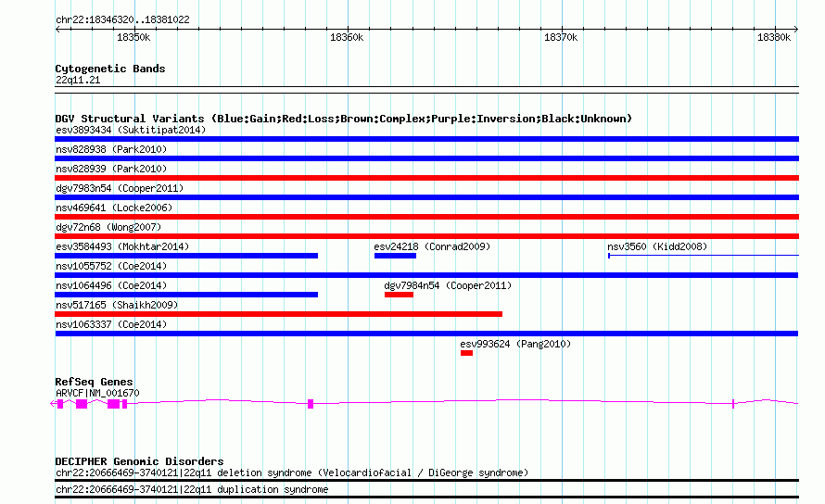Open the nsv3560 (Kidd2008) label
The height and width of the screenshot is (504, 825).
coord(657,246)
